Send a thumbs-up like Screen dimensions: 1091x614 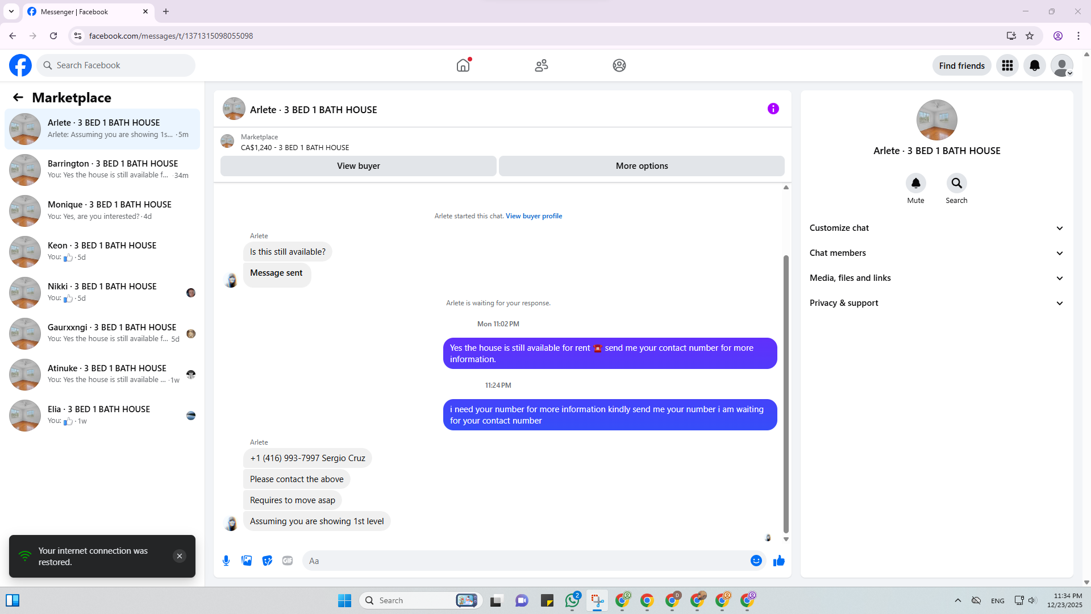pos(778,561)
